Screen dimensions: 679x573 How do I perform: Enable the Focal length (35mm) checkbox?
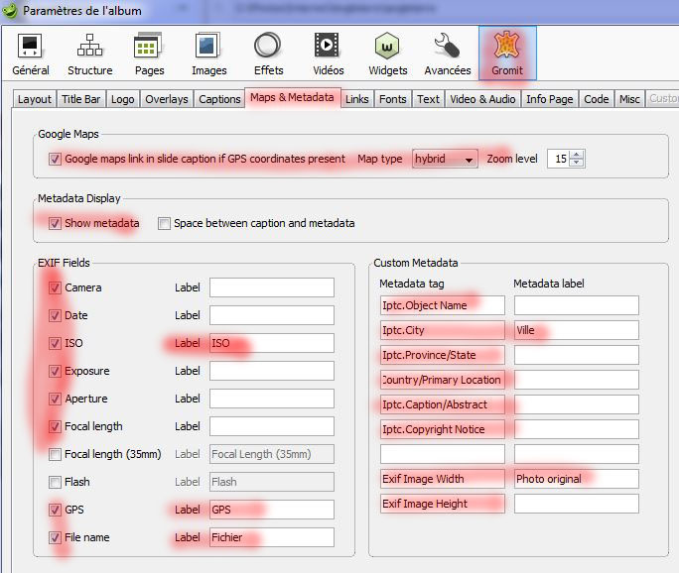point(55,454)
